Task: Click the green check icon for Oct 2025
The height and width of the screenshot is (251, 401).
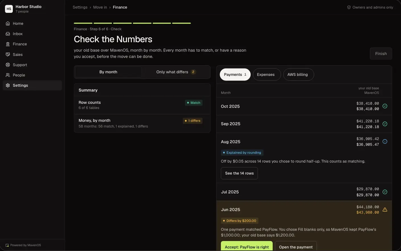Action: pyautogui.click(x=385, y=106)
